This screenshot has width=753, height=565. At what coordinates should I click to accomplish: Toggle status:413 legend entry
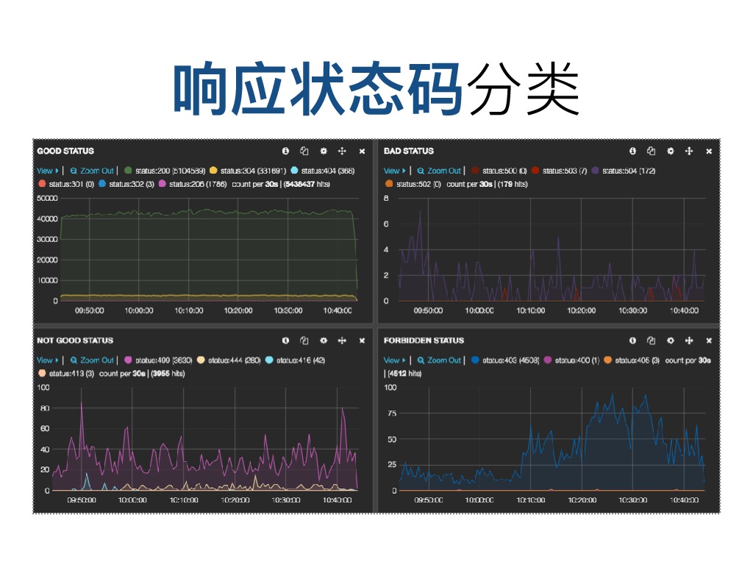click(65, 373)
